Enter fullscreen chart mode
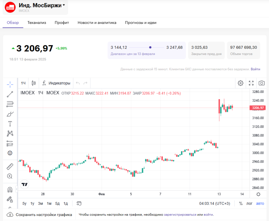Image resolution: width=269 pixels, height=221 pixels. (x=251, y=83)
